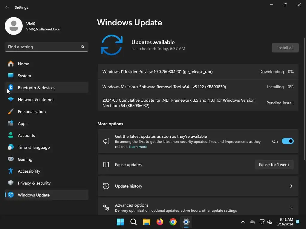
Task: Go to Bluetooth & devices
Action: (47, 87)
